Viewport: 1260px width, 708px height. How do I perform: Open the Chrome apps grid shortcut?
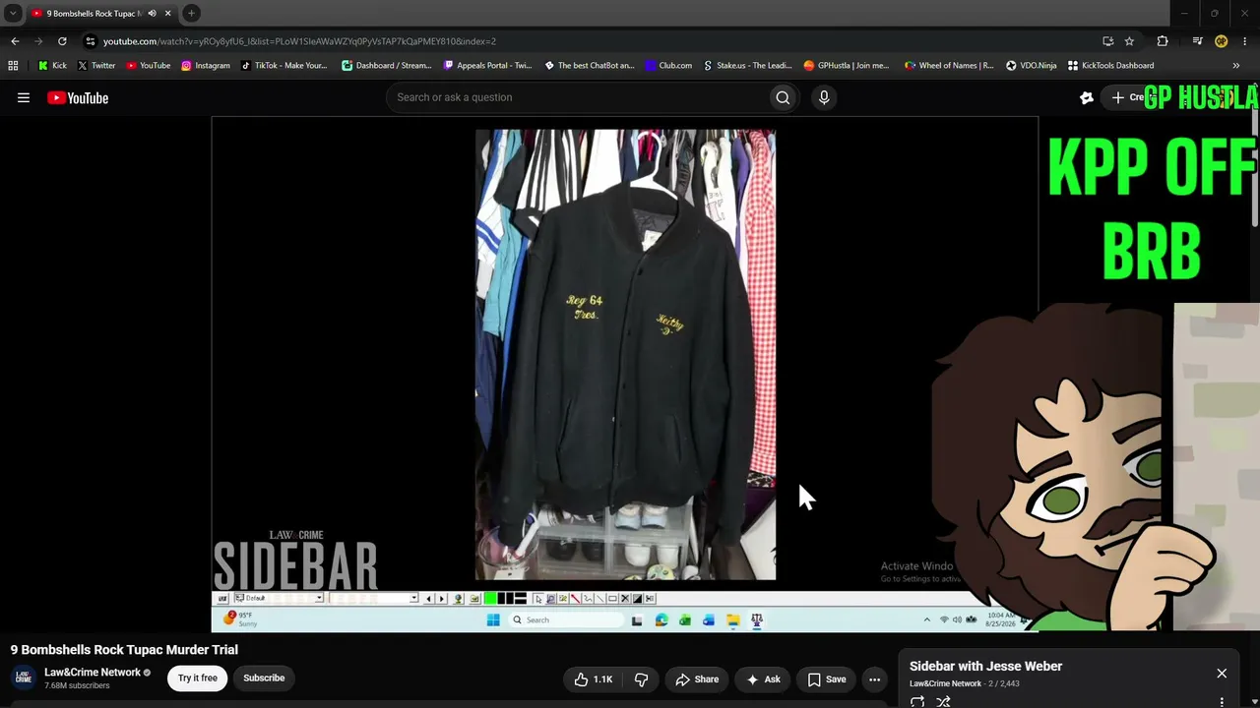click(13, 66)
